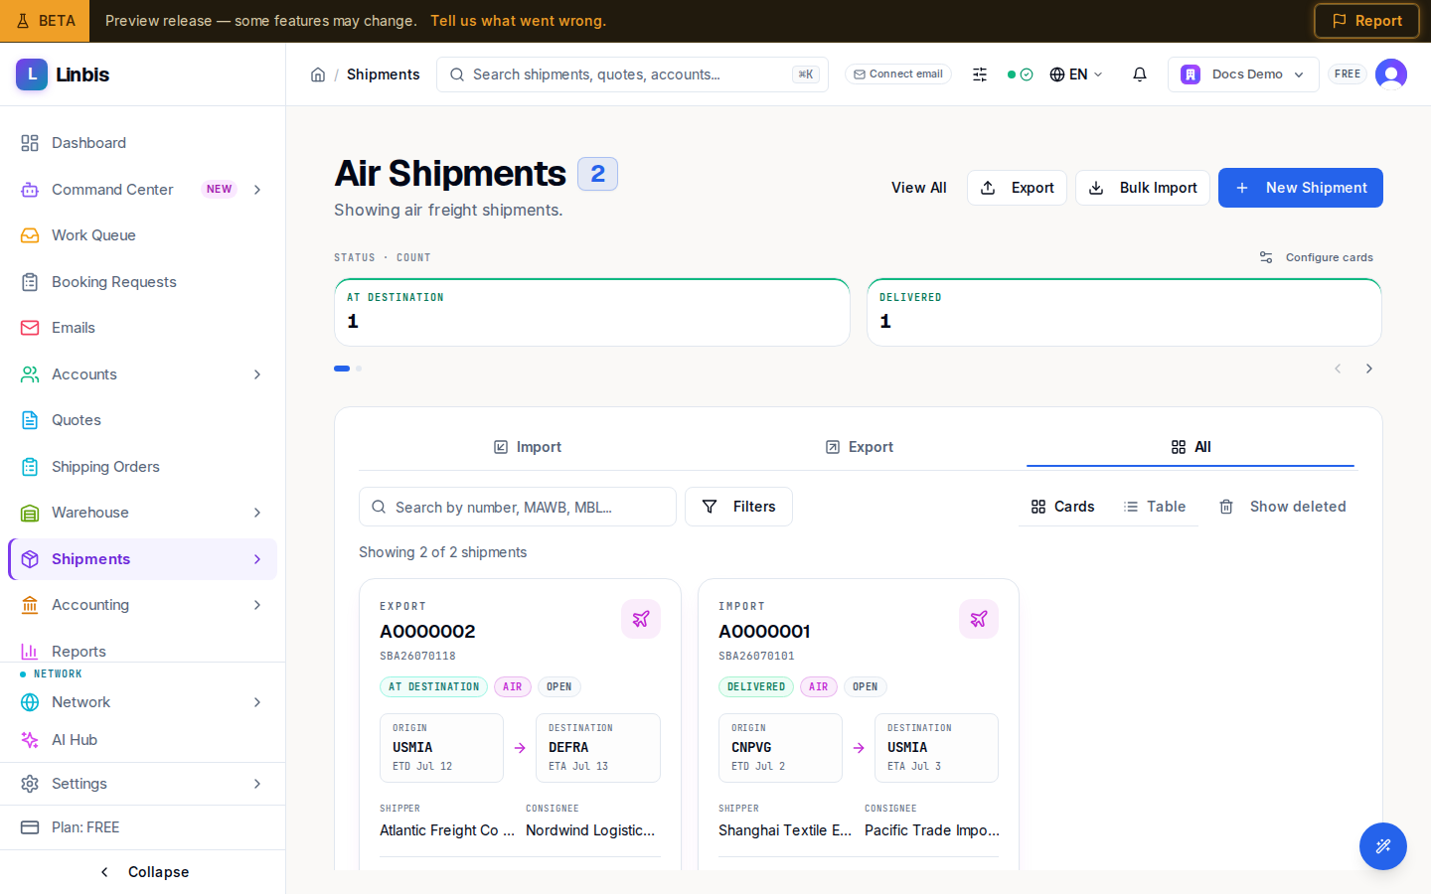The image size is (1431, 894).
Task: Open the Docs Demo workspace dropdown
Action: click(x=1243, y=74)
